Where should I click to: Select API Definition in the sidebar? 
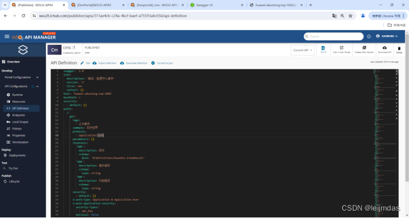[21, 108]
